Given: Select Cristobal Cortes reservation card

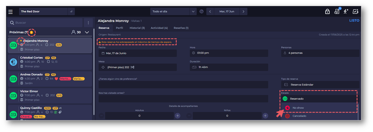Looking at the screenshot, I should [x=50, y=62].
